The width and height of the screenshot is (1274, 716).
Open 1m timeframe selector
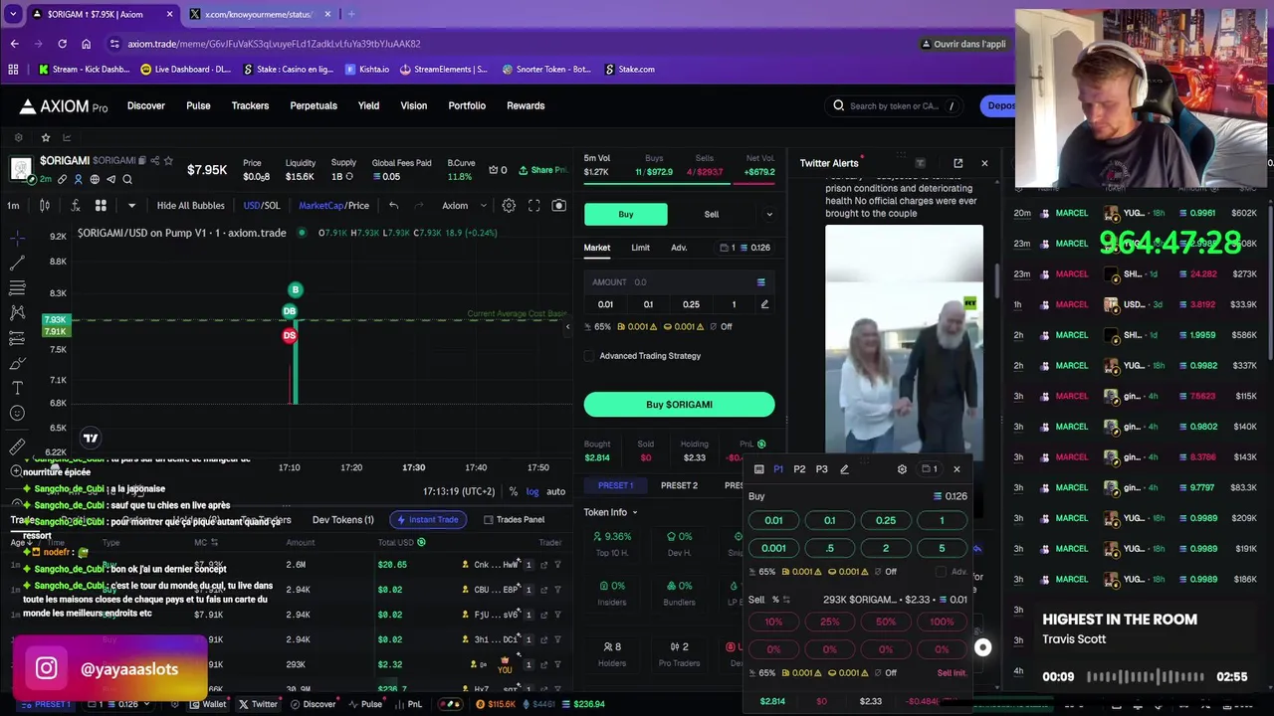(13, 206)
